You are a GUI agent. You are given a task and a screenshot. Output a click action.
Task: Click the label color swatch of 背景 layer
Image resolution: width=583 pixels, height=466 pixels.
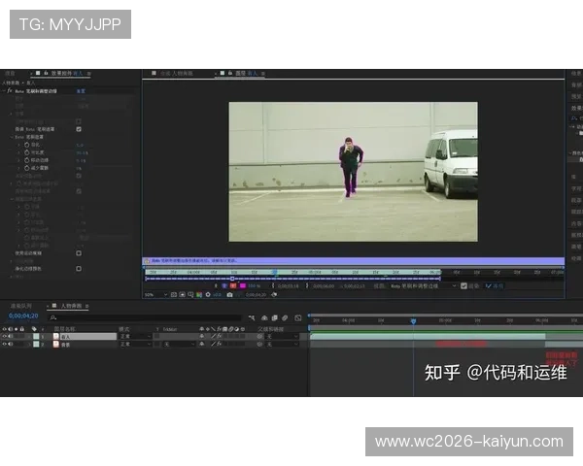pos(36,345)
